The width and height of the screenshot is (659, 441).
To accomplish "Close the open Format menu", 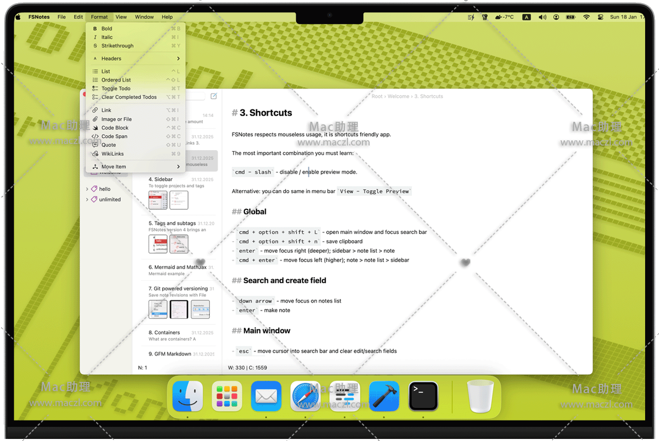I will 100,17.
